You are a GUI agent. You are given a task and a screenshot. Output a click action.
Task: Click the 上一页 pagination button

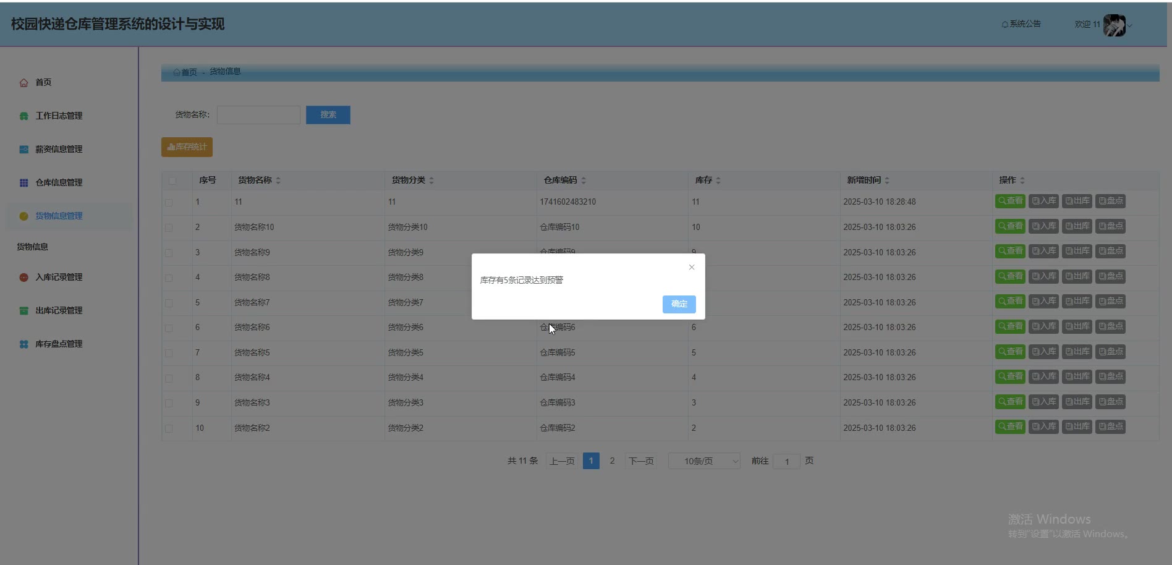562,461
